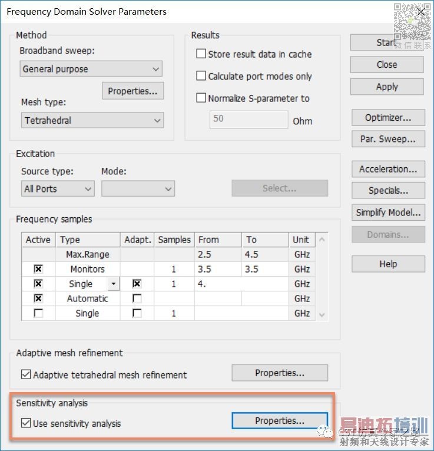This screenshot has height=451, width=434.
Task: Enable Active checkbox in last Single row
Action: coord(38,313)
